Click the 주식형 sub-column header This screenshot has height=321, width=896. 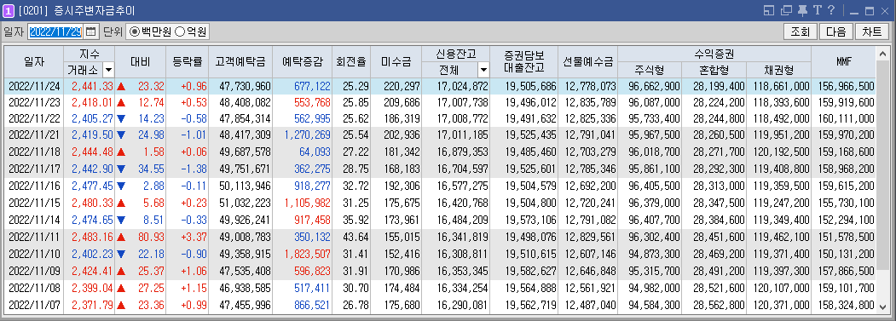pos(650,71)
